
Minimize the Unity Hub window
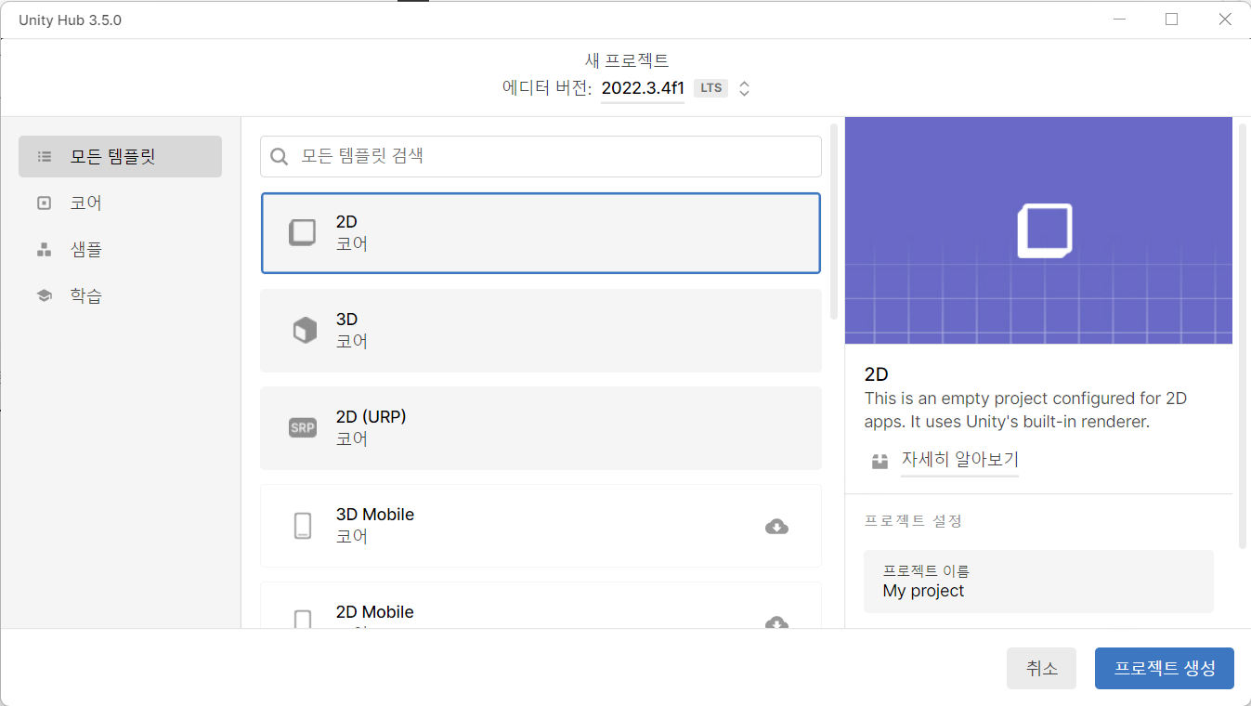pos(1118,19)
